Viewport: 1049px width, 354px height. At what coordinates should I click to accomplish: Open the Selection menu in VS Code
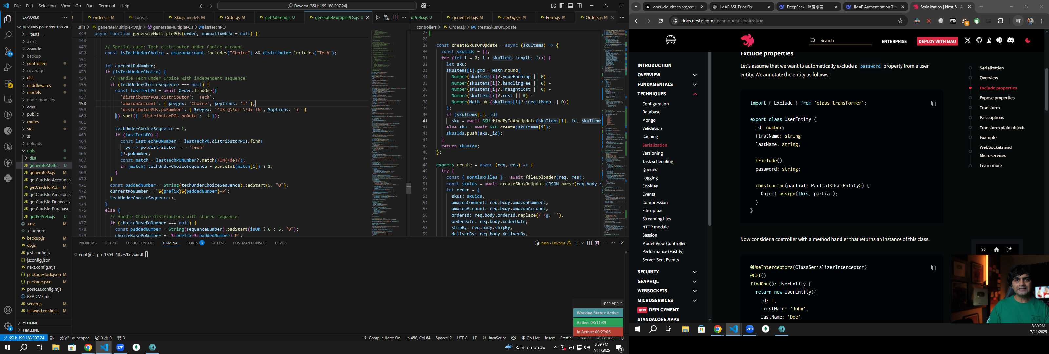click(47, 6)
